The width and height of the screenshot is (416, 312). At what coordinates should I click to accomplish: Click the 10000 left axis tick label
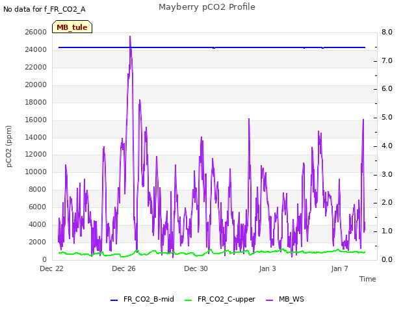36,172
